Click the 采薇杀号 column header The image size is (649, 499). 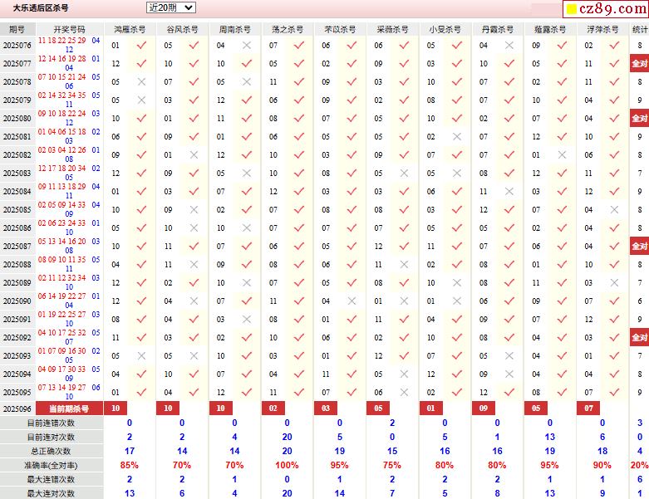pos(392,29)
